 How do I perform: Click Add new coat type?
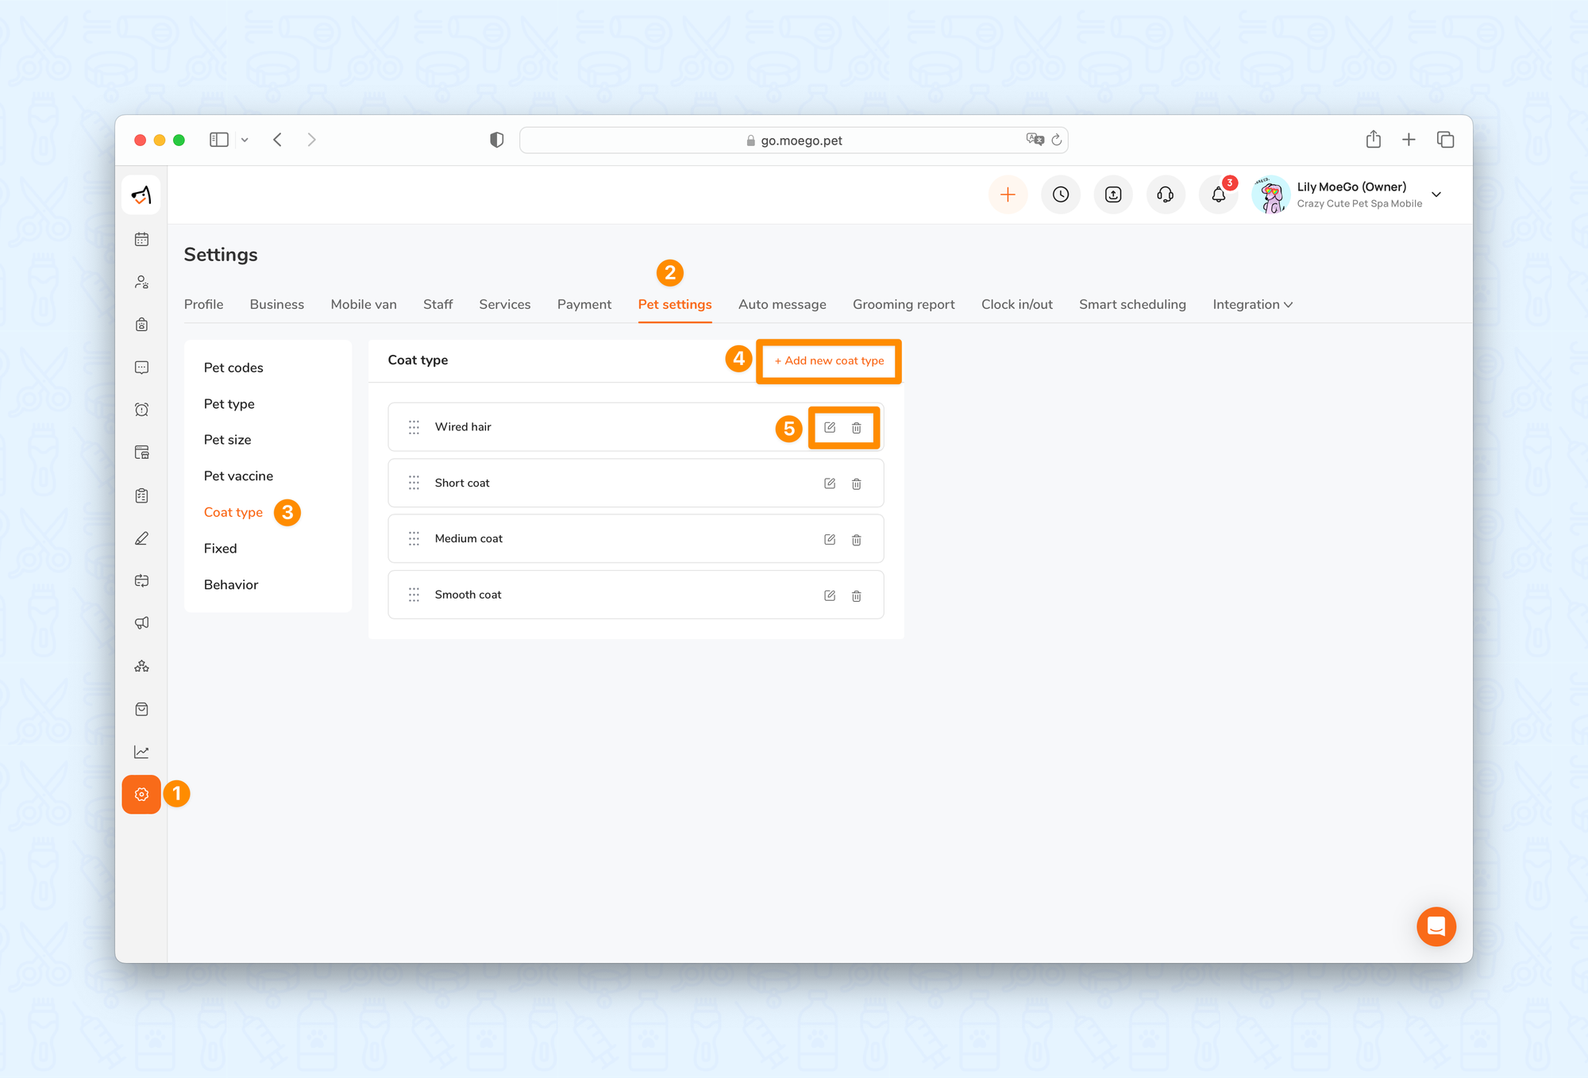coord(829,360)
